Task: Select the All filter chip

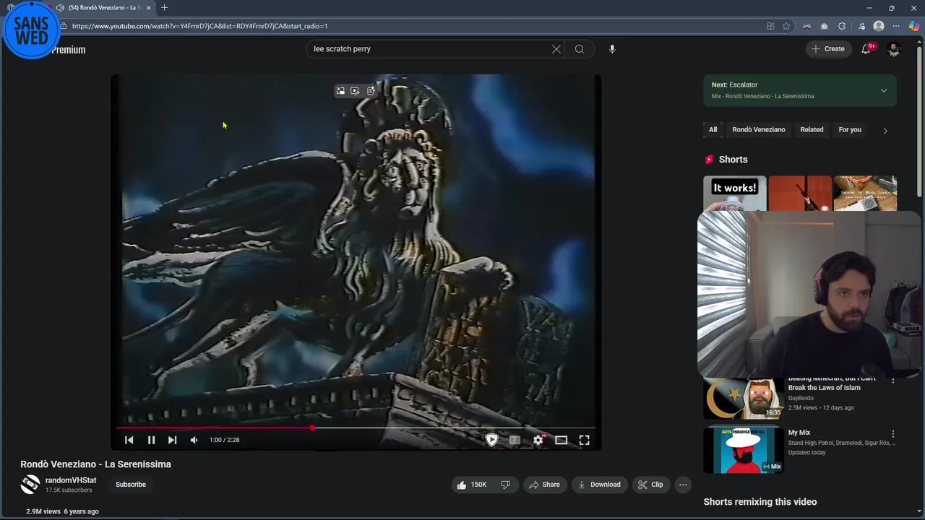Action: pyautogui.click(x=713, y=130)
